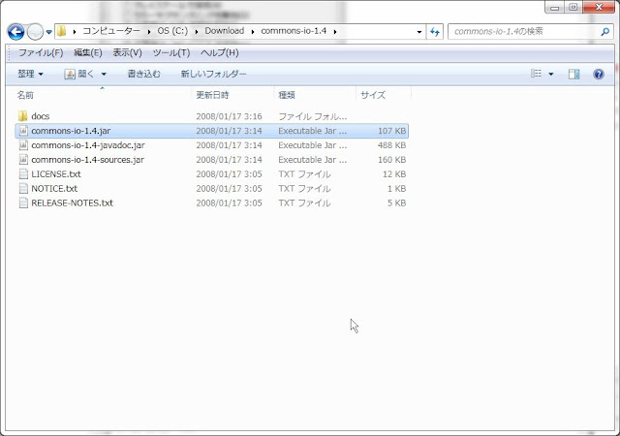Close the Explorer window

(x=599, y=7)
